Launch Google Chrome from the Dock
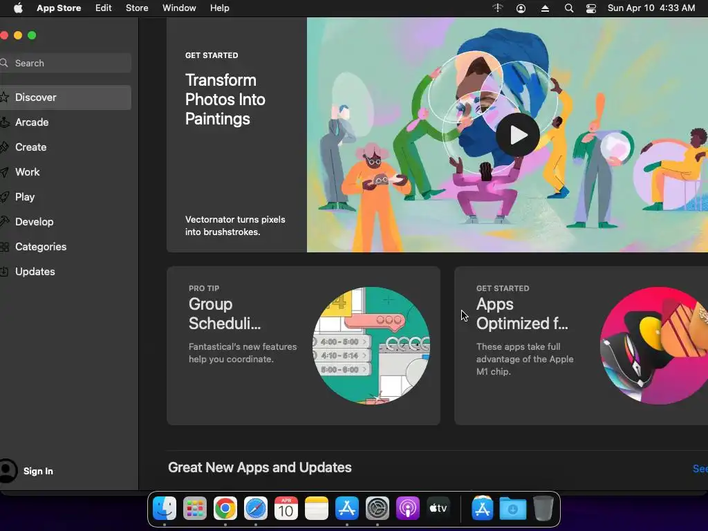This screenshot has height=531, width=708. pyautogui.click(x=225, y=508)
